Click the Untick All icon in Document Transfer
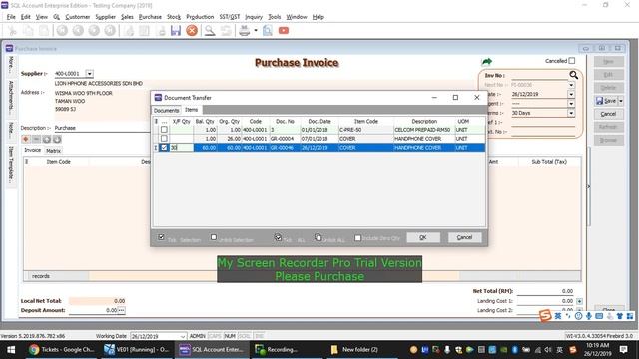The image size is (639, 359). coord(318,237)
